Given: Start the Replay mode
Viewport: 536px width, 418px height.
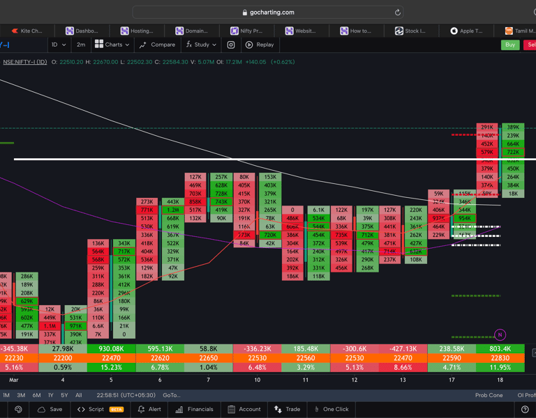Looking at the screenshot, I should click(260, 45).
